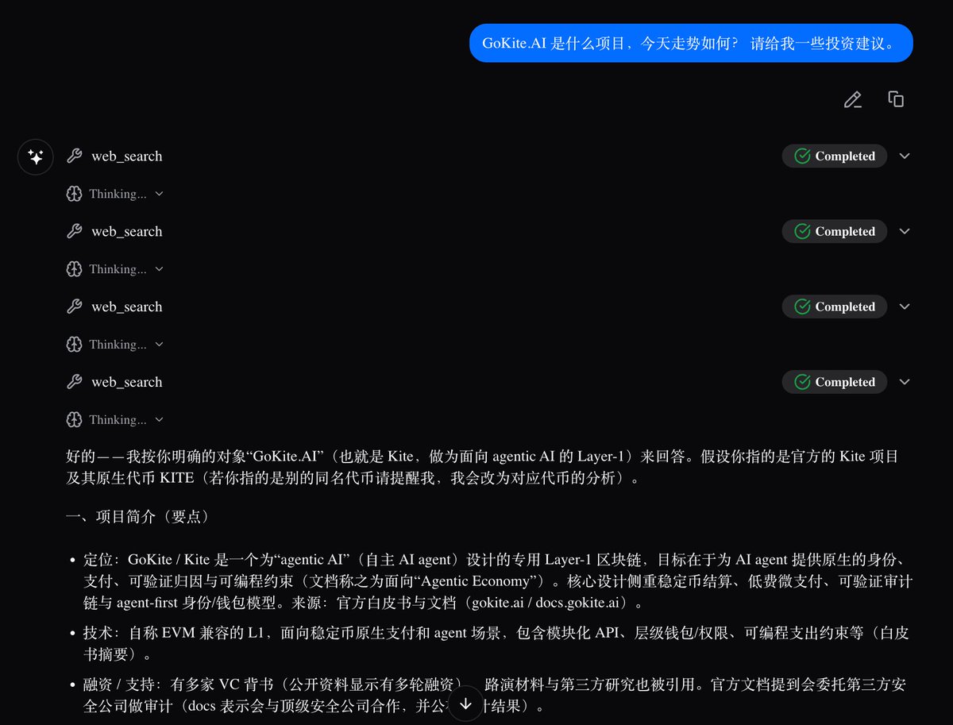Expand the first web_search result chevron
Viewport: 953px width, 725px height.
[x=905, y=156]
